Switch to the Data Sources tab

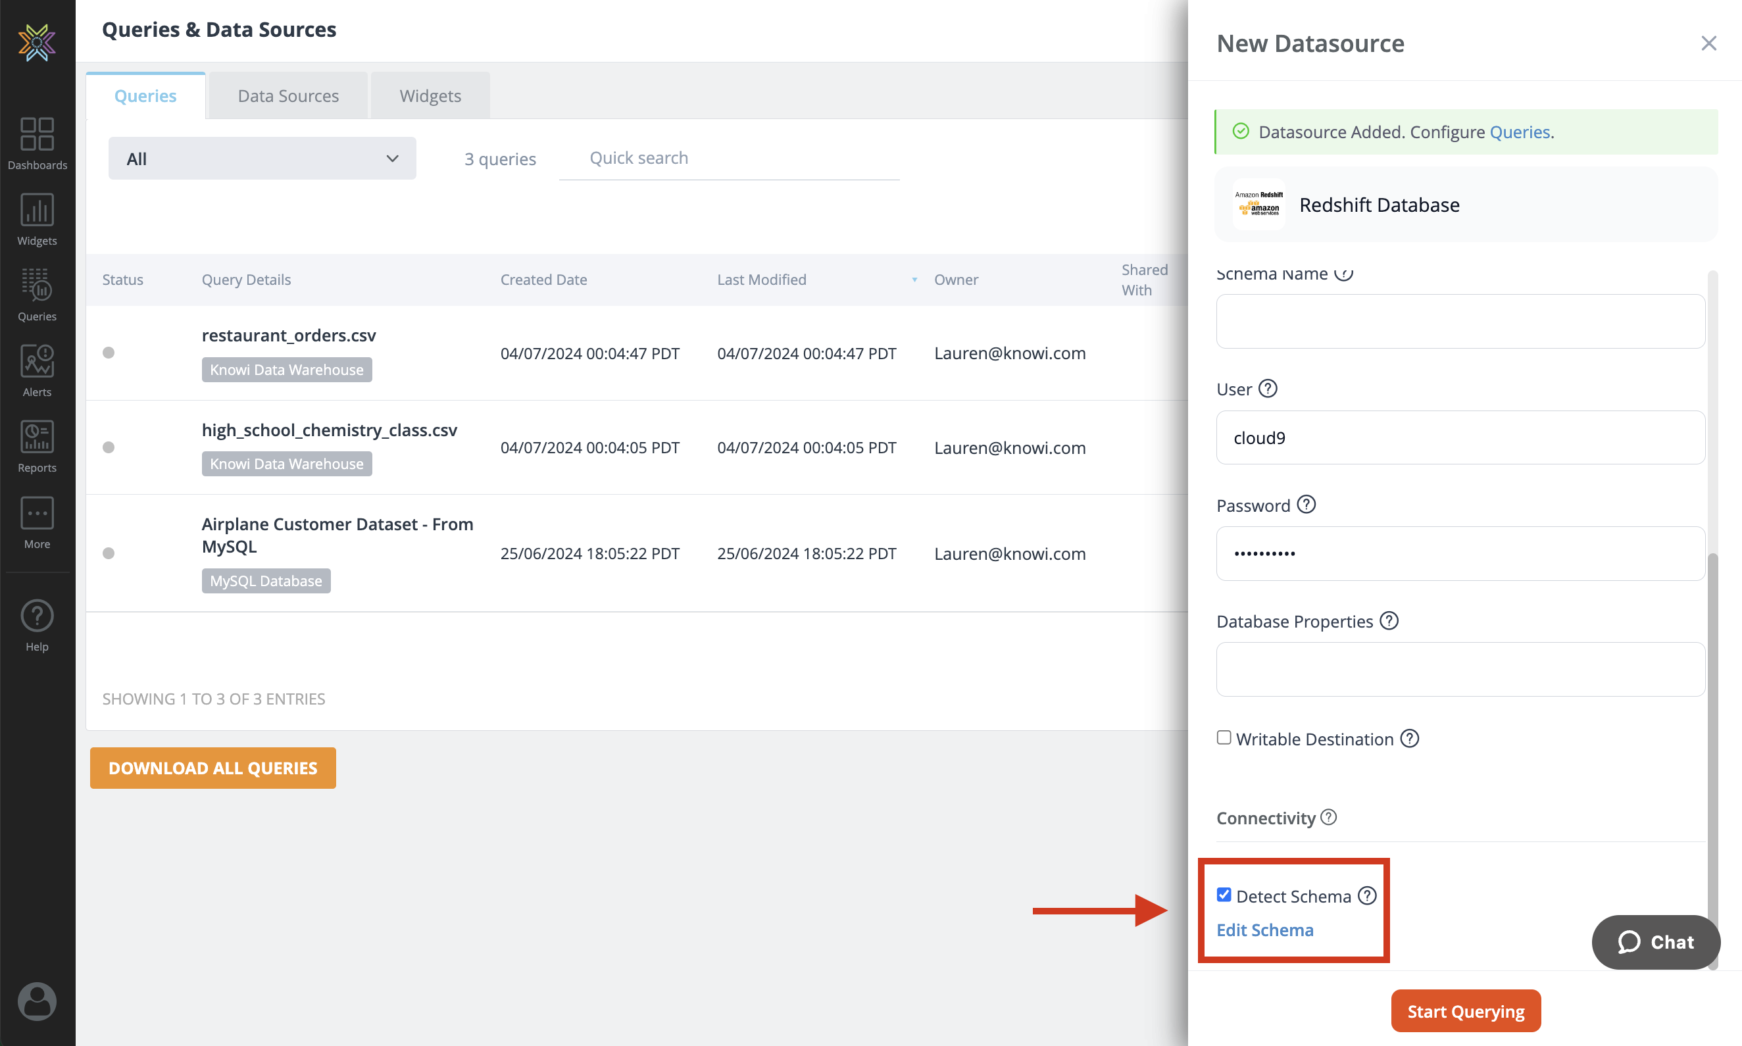coord(286,95)
